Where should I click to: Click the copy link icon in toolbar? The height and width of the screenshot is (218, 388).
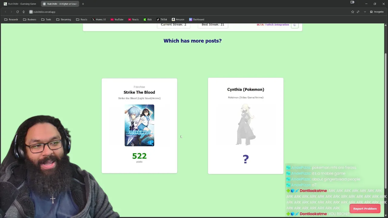coord(358,12)
